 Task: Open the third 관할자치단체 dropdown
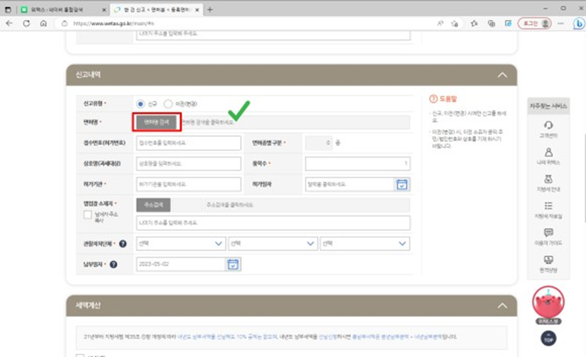coord(365,244)
